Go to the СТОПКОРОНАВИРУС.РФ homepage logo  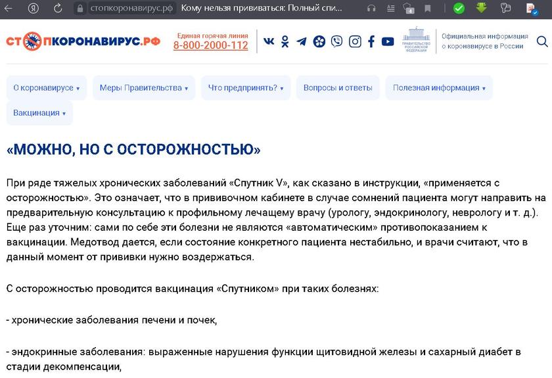point(83,41)
